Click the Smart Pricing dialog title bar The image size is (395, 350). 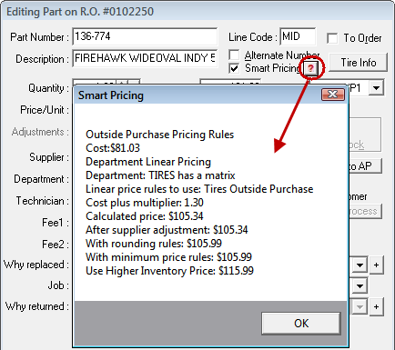[197, 95]
